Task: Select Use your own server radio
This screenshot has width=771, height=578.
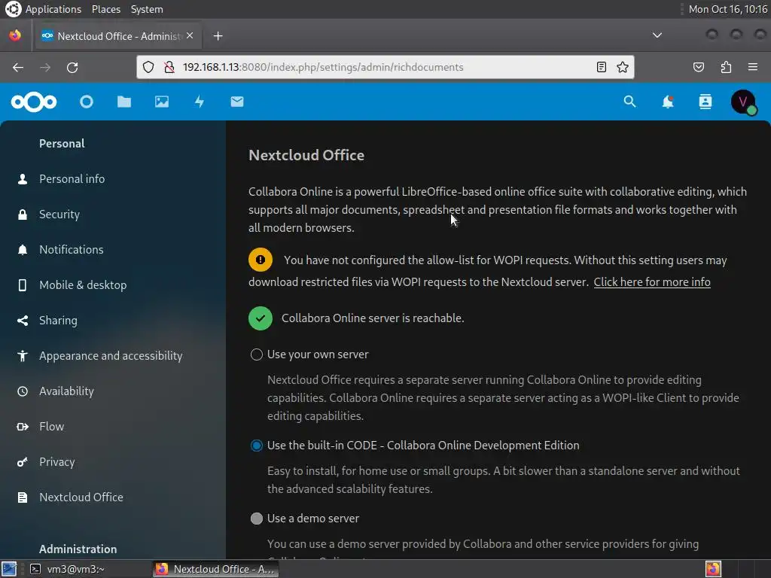Action: 257,354
